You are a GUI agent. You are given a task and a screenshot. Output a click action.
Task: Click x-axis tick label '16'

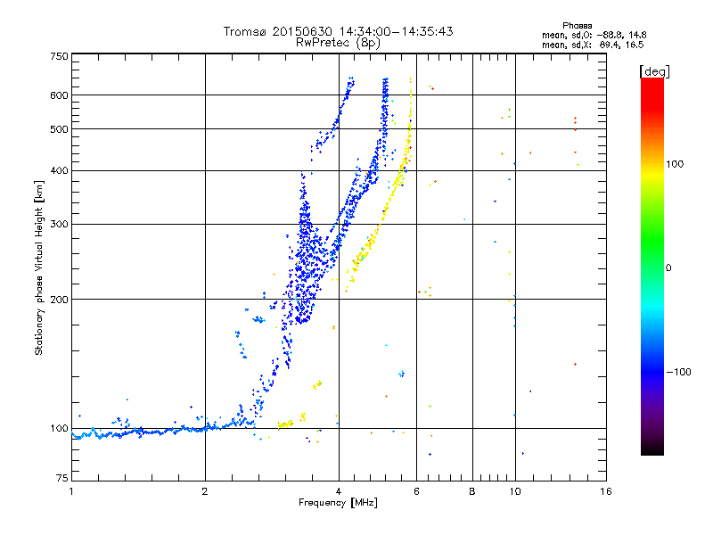pos(606,491)
